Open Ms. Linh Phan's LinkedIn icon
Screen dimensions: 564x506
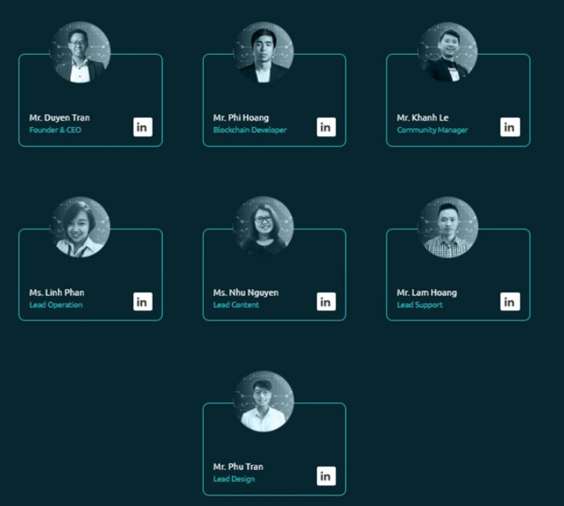coord(143,302)
